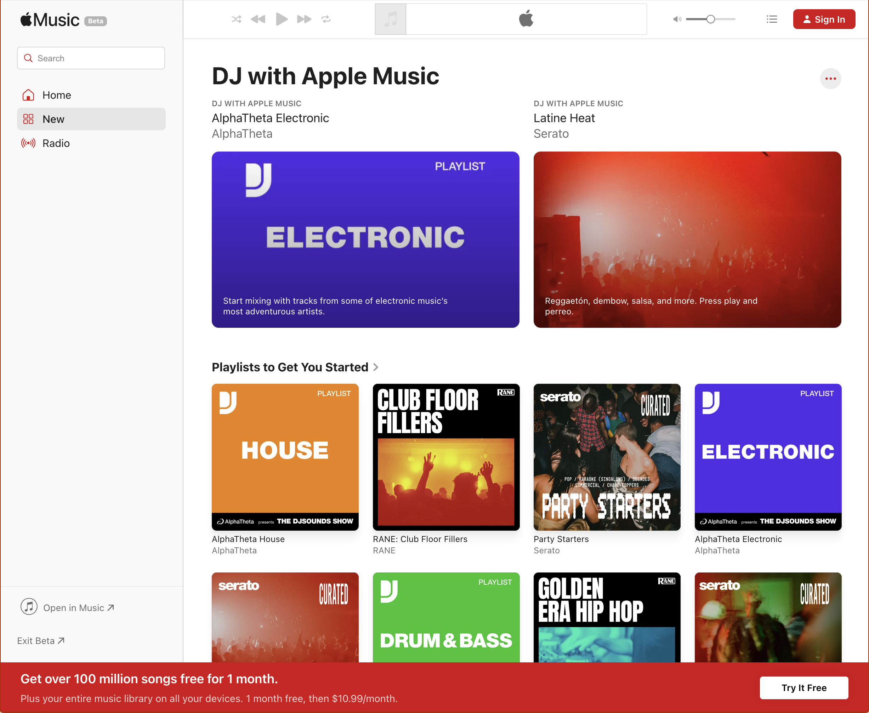
Task: Toggle repeat mode
Action: click(x=326, y=19)
